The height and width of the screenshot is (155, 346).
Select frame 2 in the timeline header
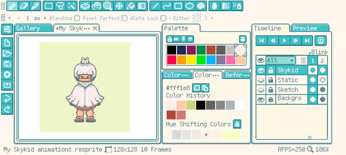(322, 61)
